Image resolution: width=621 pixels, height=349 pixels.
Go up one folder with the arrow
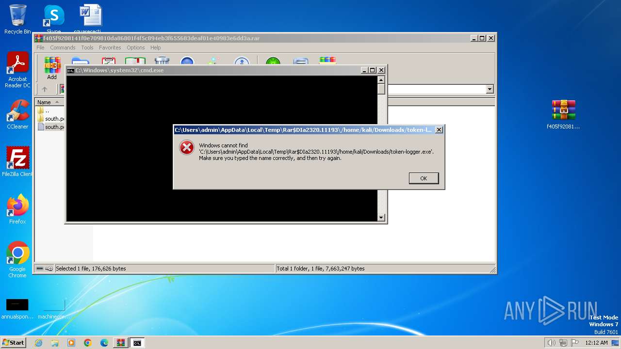[45, 89]
